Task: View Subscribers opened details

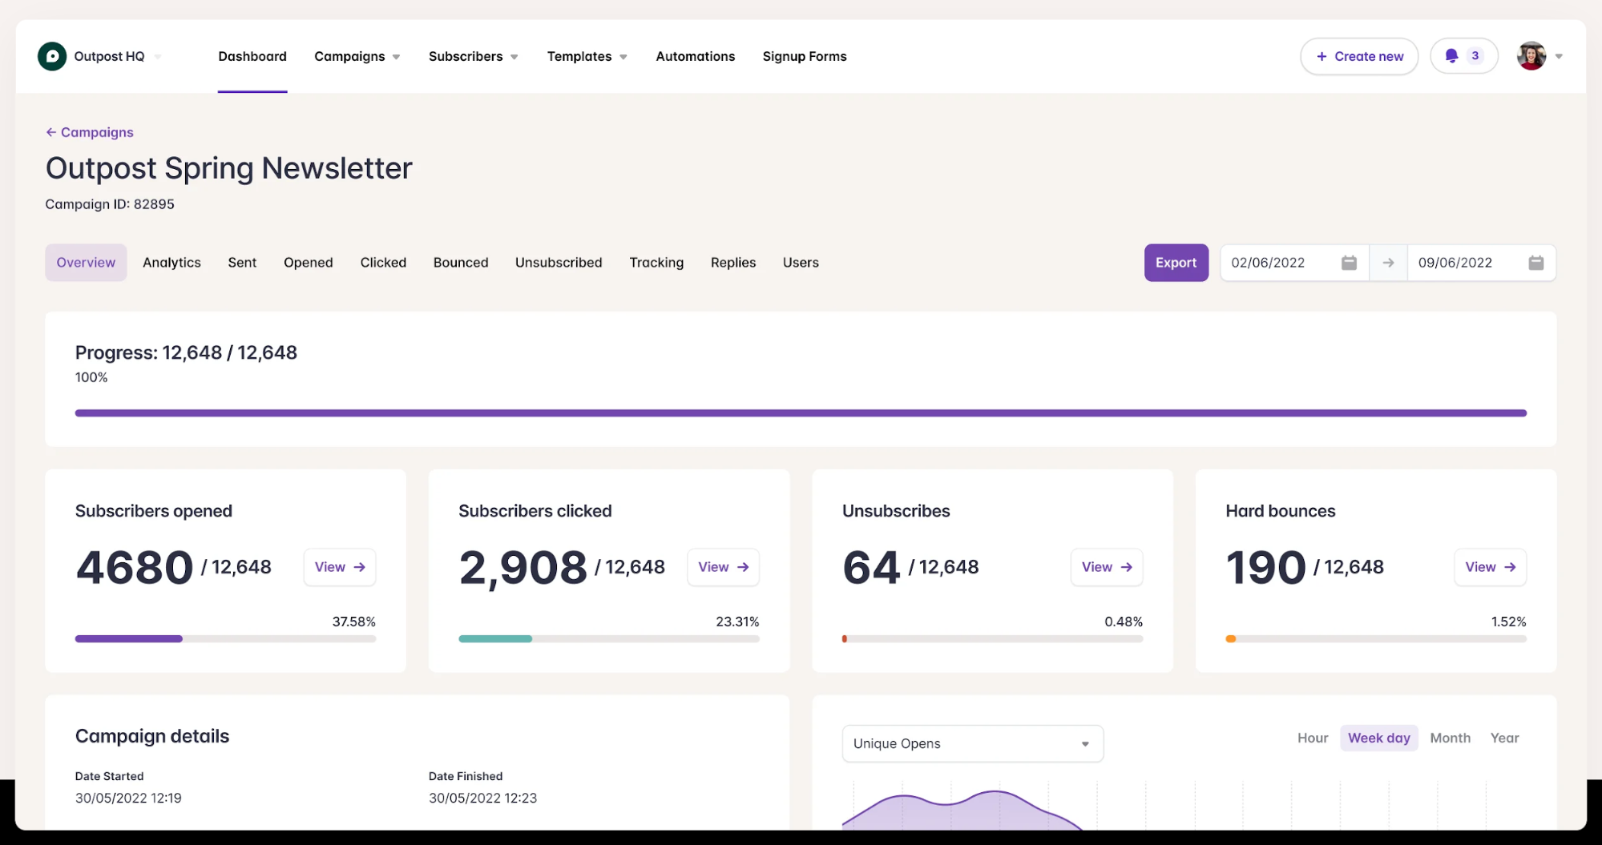Action: click(340, 567)
